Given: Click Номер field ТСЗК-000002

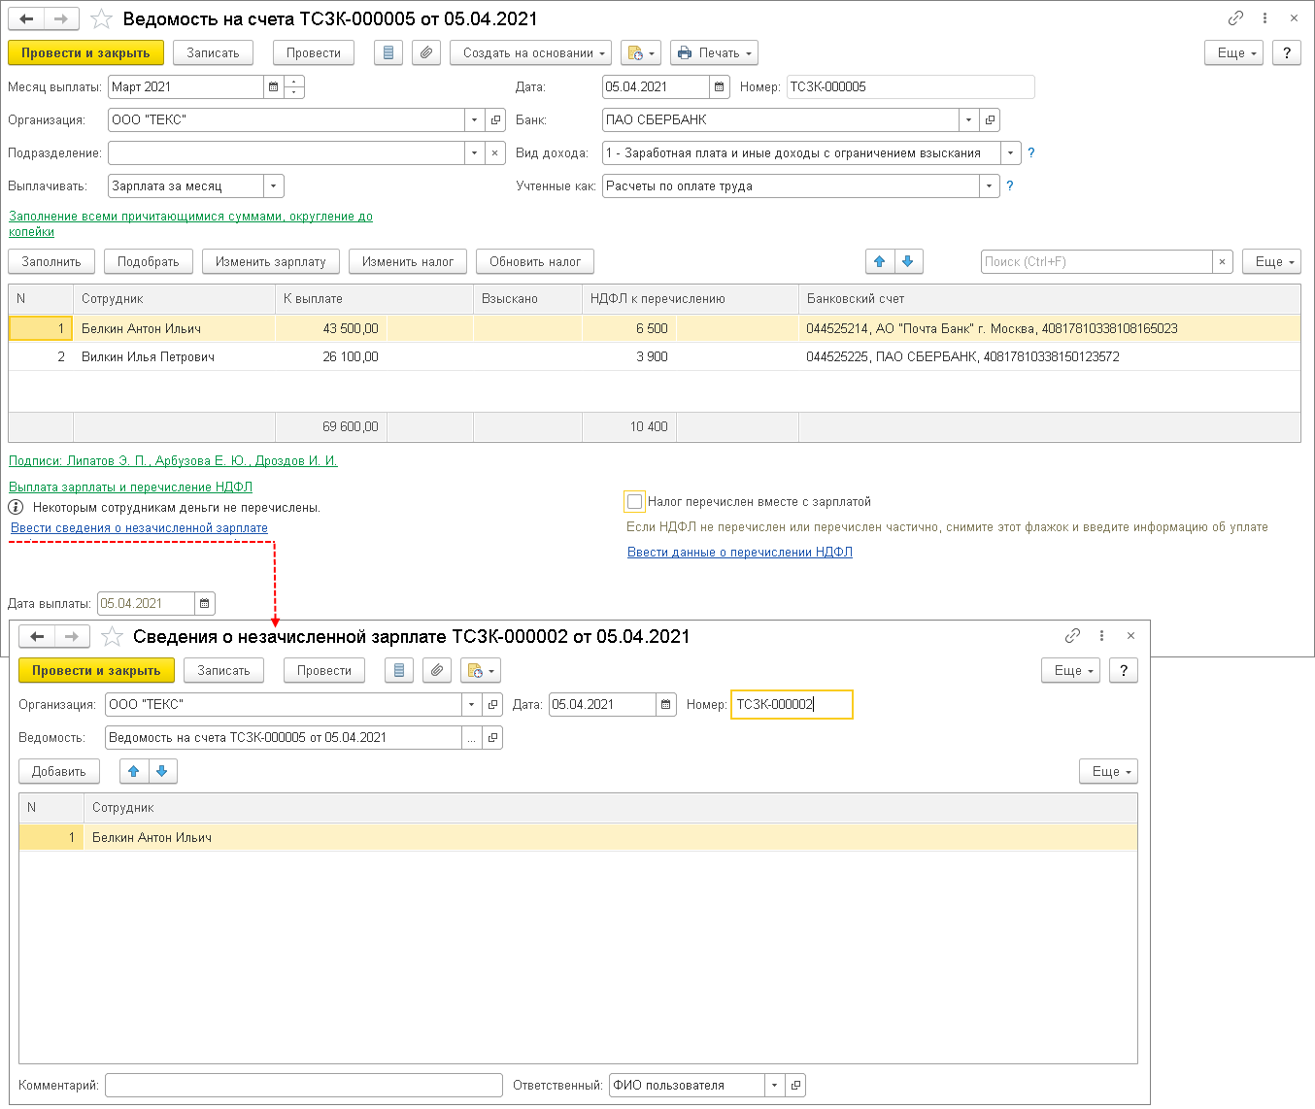Looking at the screenshot, I should pyautogui.click(x=792, y=704).
